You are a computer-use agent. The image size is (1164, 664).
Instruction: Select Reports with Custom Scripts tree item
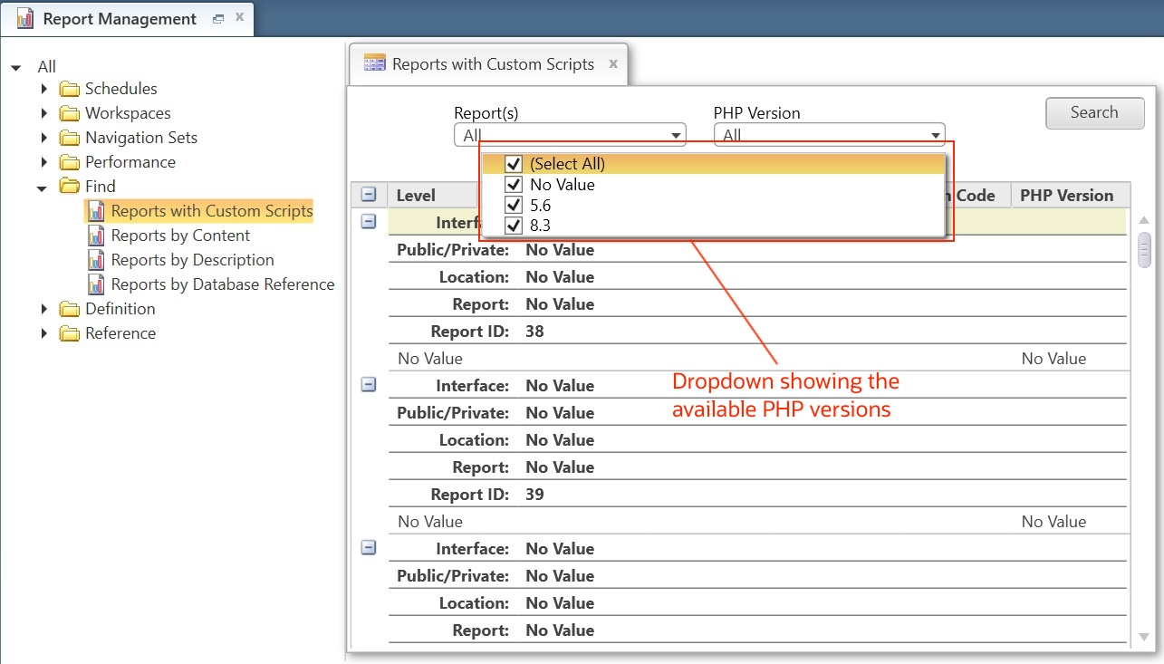(x=212, y=211)
